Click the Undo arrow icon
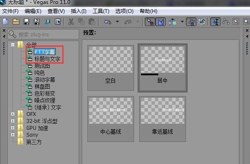Viewport: 250px width, 164px height. point(108,22)
